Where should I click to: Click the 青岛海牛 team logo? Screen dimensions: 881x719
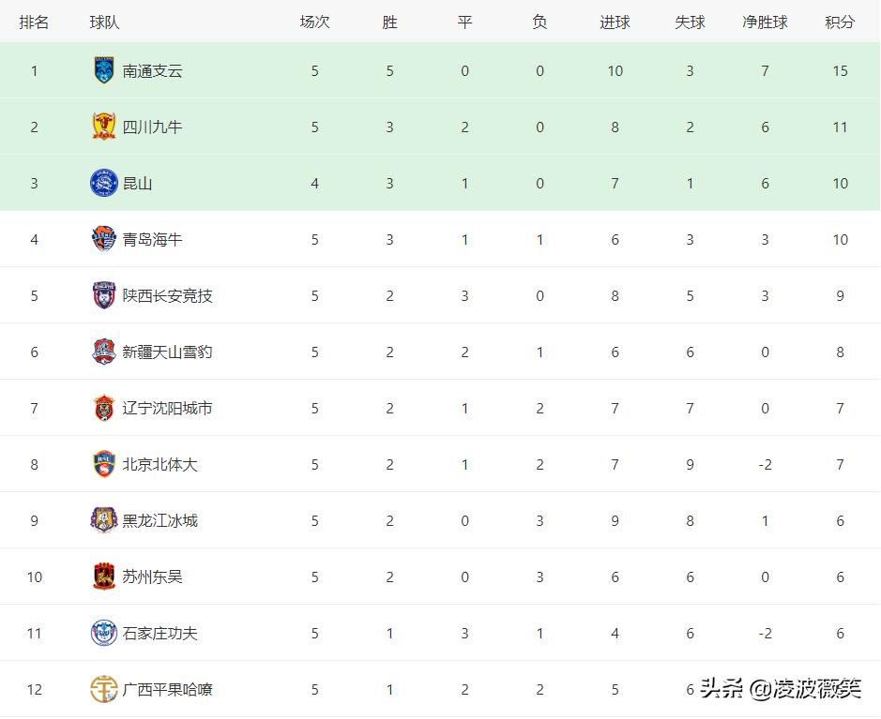click(x=103, y=239)
